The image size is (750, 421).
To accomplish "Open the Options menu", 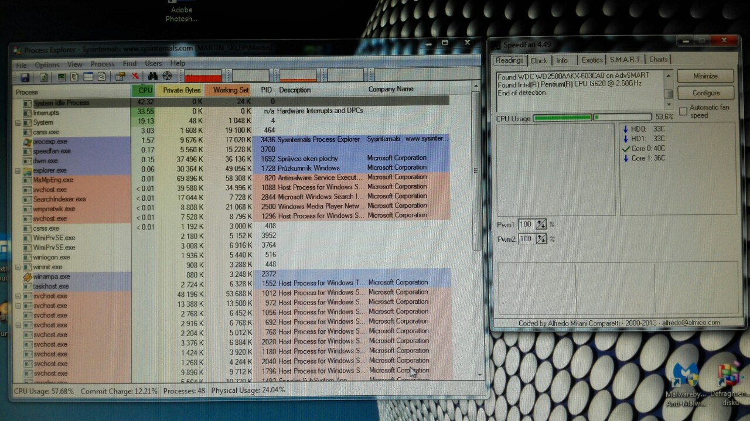I will point(47,65).
